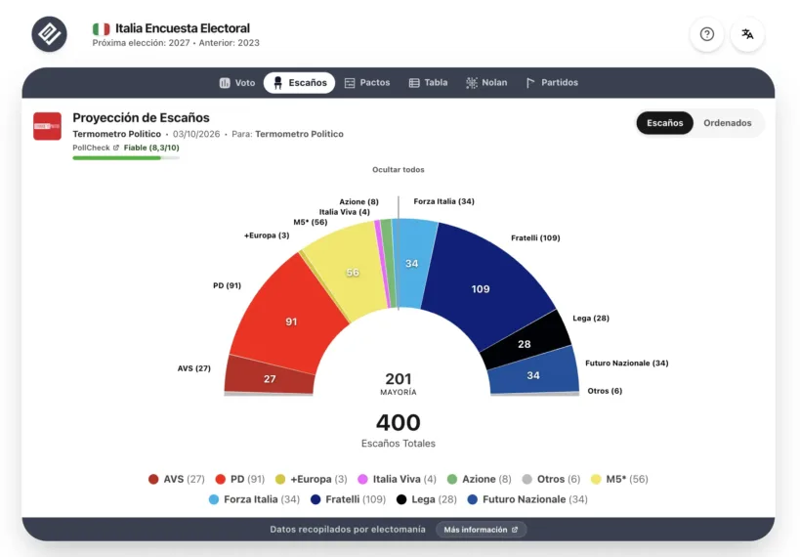Click the Proyección de Escaños heading
Viewport: 800px width, 557px height.
point(141,118)
